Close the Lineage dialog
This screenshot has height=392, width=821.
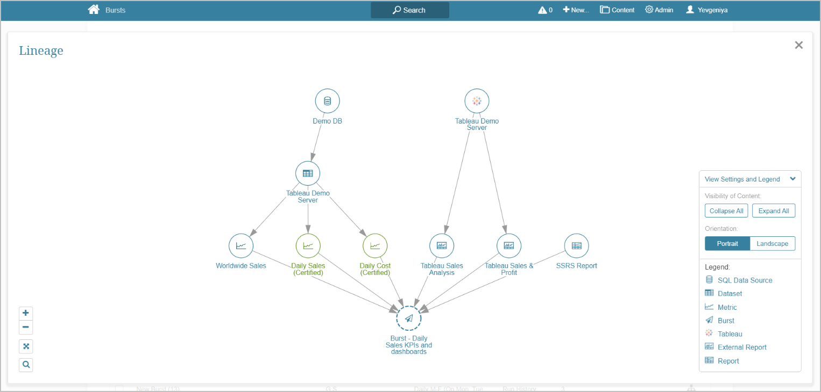[x=799, y=45]
